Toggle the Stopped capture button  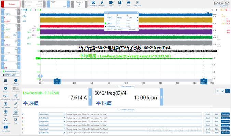[x=11, y=4]
